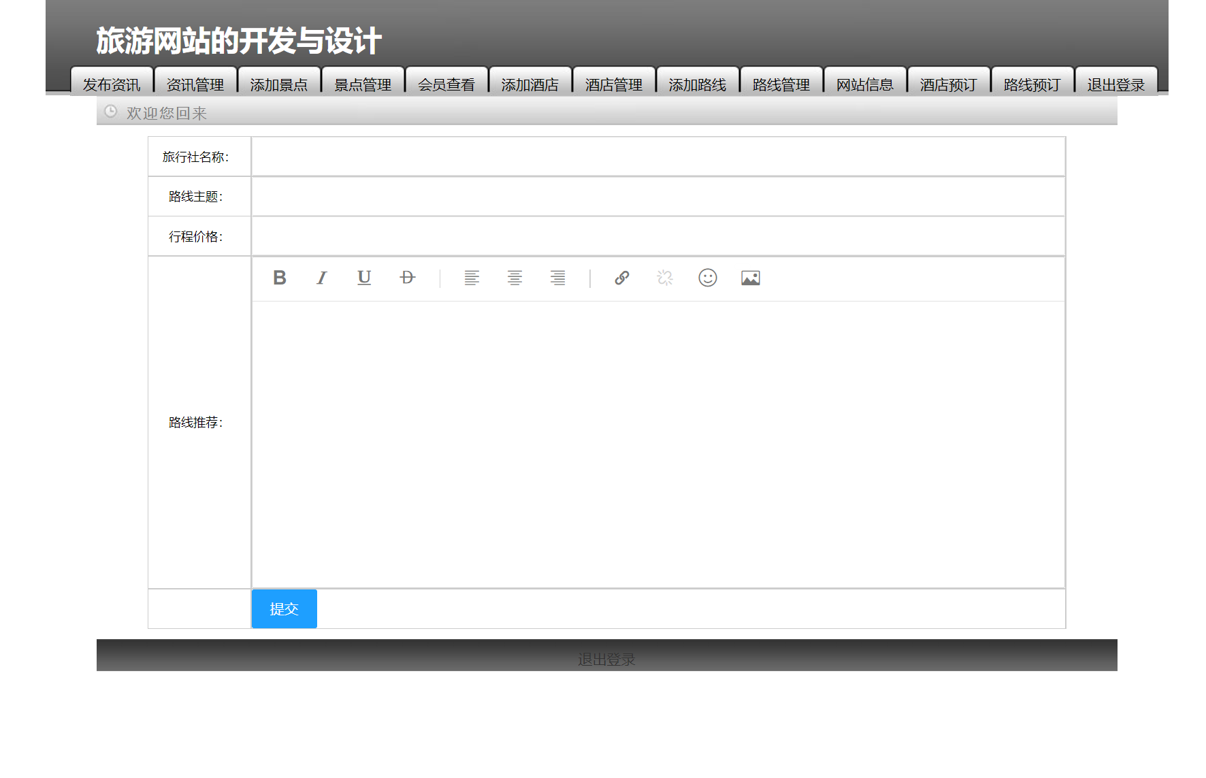The image size is (1206, 778).
Task: Click into the 行程价格 input field
Action: coord(658,236)
